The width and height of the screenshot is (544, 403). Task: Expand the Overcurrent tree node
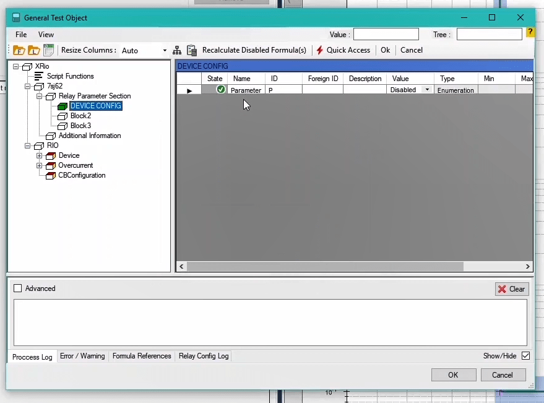40,165
